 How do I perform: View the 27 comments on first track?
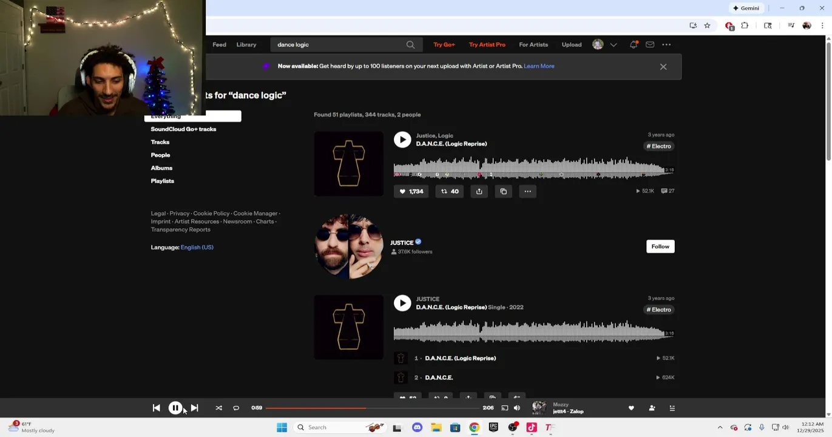pyautogui.click(x=668, y=191)
